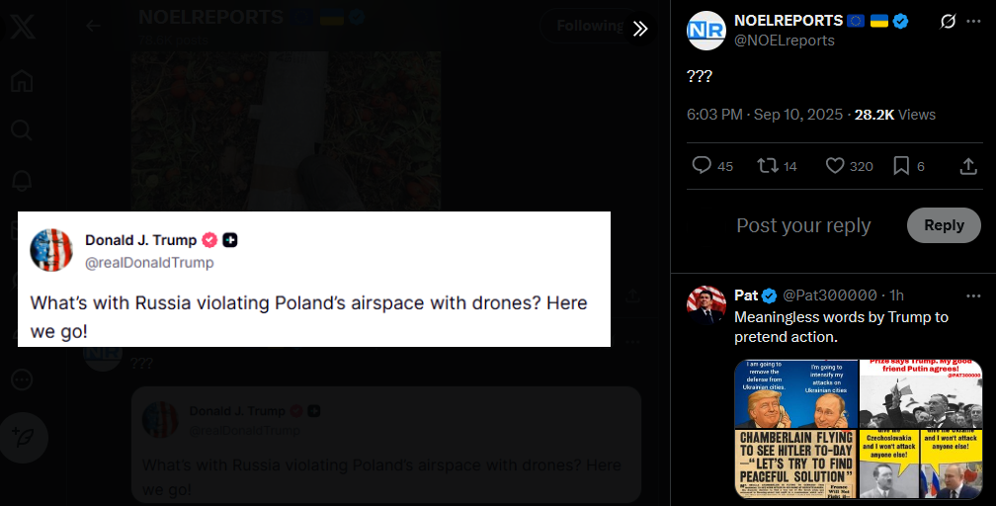Open the Notifications bell icon
This screenshot has height=506, width=996.
tap(22, 181)
